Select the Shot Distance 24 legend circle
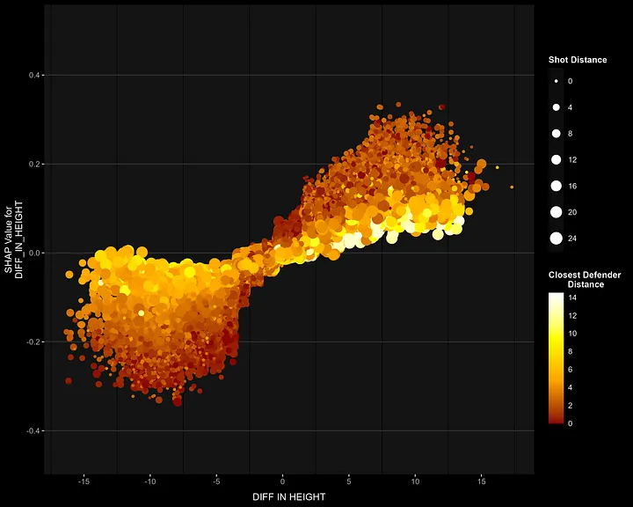This screenshot has height=507, width=633. [x=557, y=239]
